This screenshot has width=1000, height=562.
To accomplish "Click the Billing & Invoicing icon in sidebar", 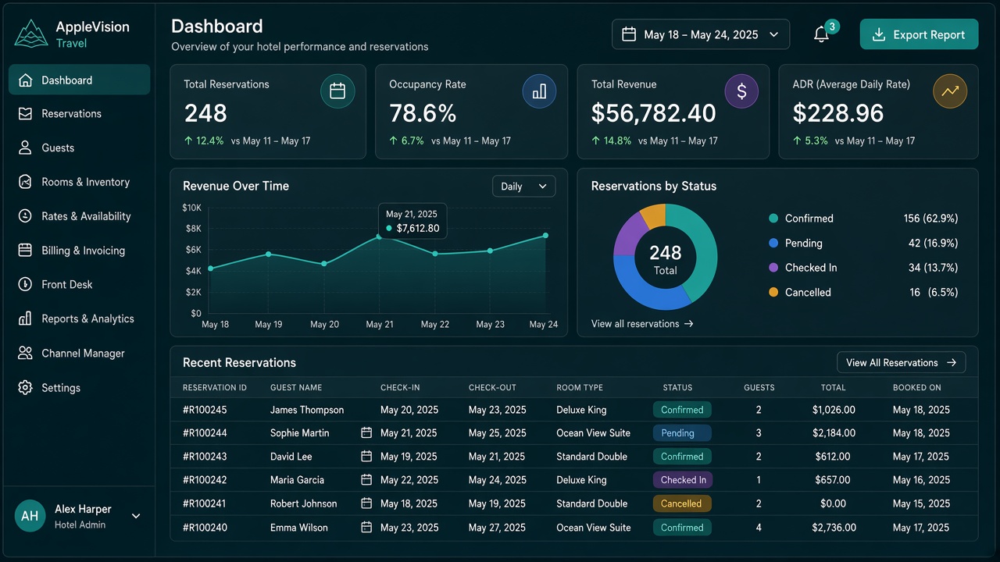I will click(x=25, y=251).
